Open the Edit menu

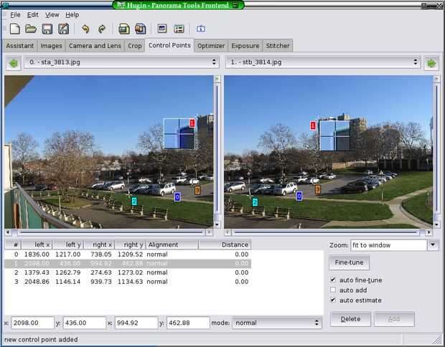(x=33, y=15)
